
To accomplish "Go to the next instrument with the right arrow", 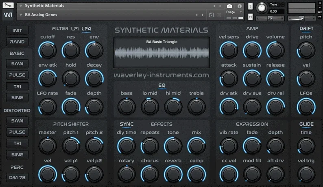I will [220, 6].
